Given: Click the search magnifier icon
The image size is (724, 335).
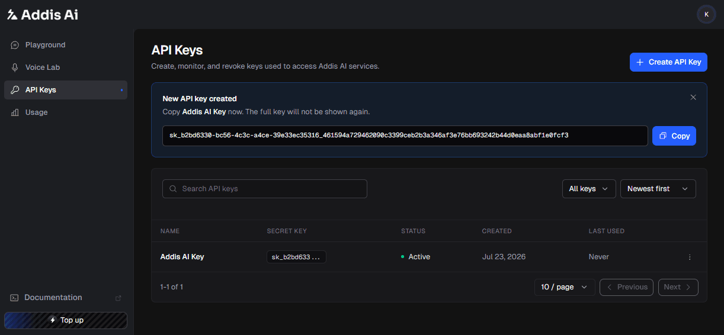Looking at the screenshot, I should (173, 189).
